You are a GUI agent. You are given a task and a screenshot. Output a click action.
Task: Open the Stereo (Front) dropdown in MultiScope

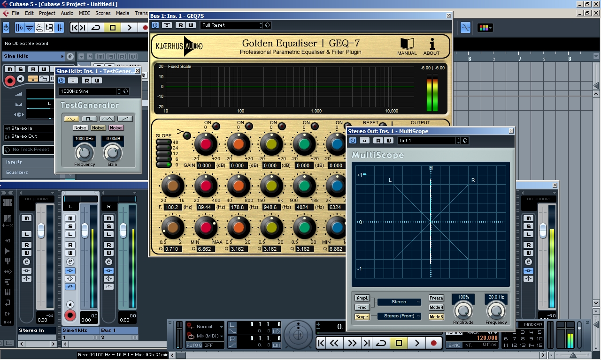click(x=400, y=316)
